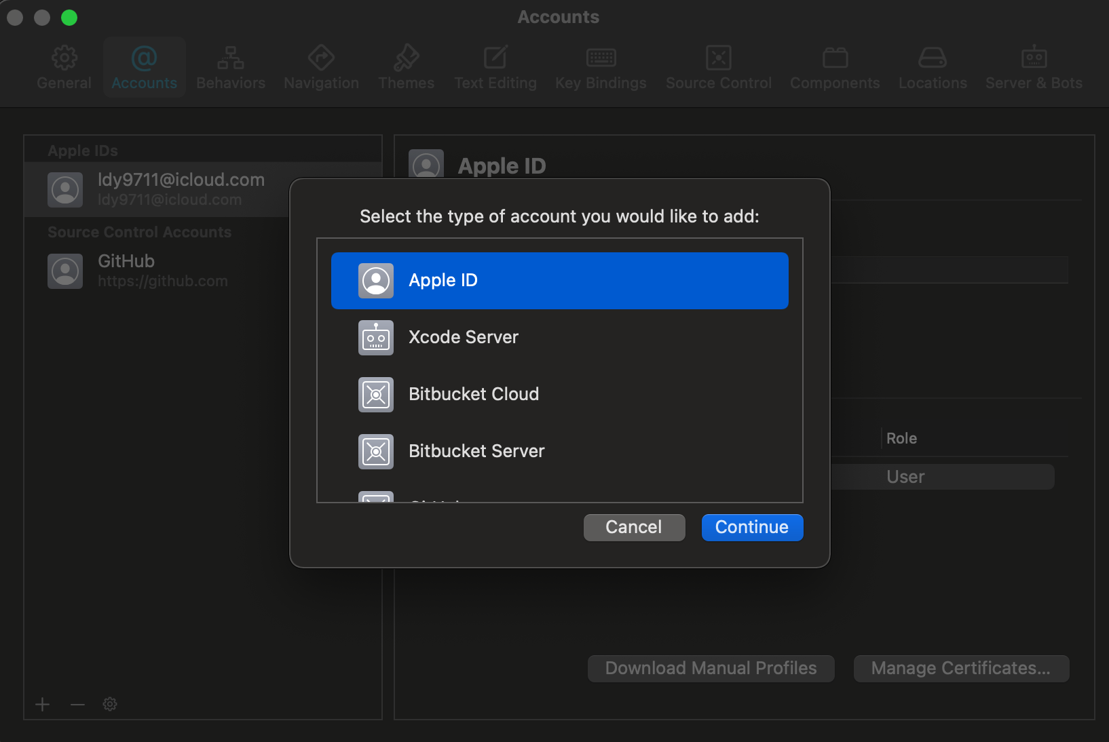Click the User role cell
This screenshot has height=742, width=1109.
(x=905, y=477)
